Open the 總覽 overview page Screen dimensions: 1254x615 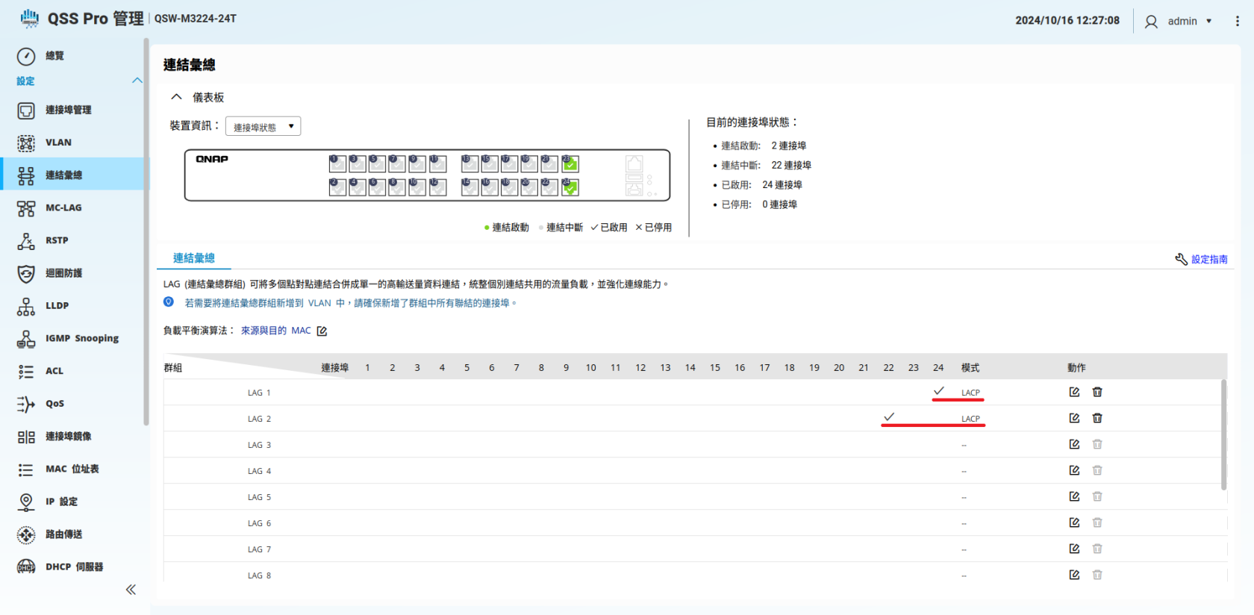coord(54,56)
